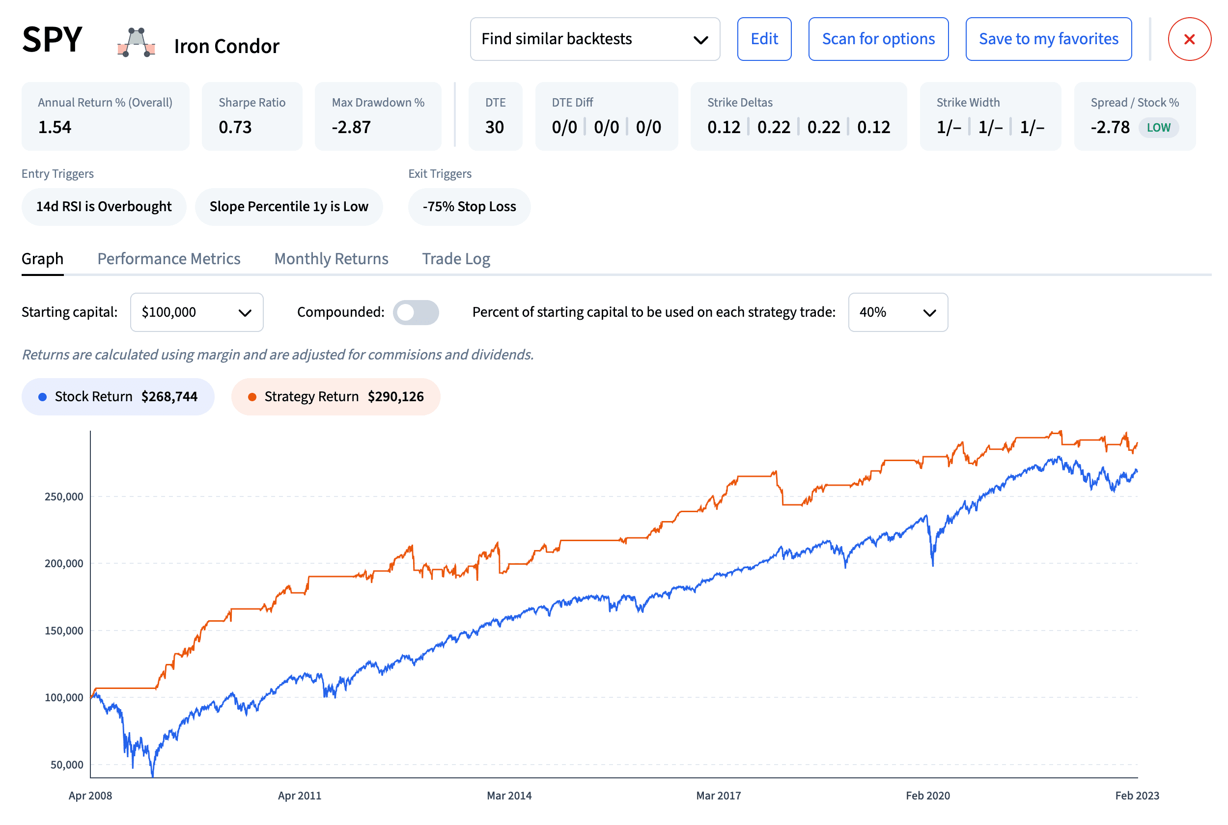
Task: Click the Strategy Return legend dot
Action: [x=252, y=396]
